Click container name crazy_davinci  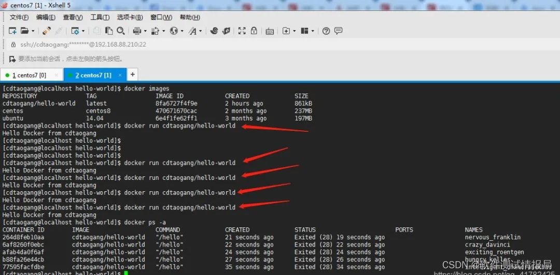pos(487,245)
